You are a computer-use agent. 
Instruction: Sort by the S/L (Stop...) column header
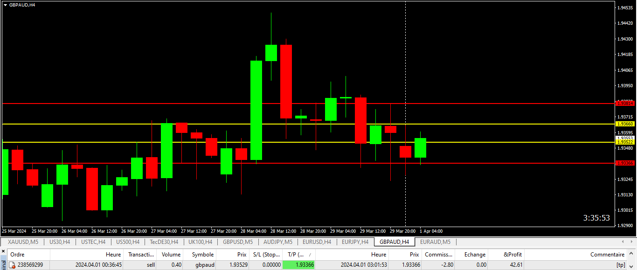tap(266, 255)
